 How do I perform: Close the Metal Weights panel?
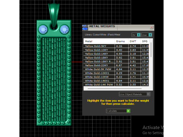151,27
